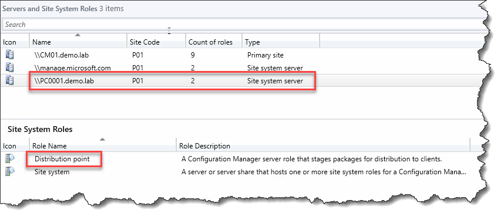
Task: Click role count 2 for manage.microsoft.com
Action: tap(193, 68)
